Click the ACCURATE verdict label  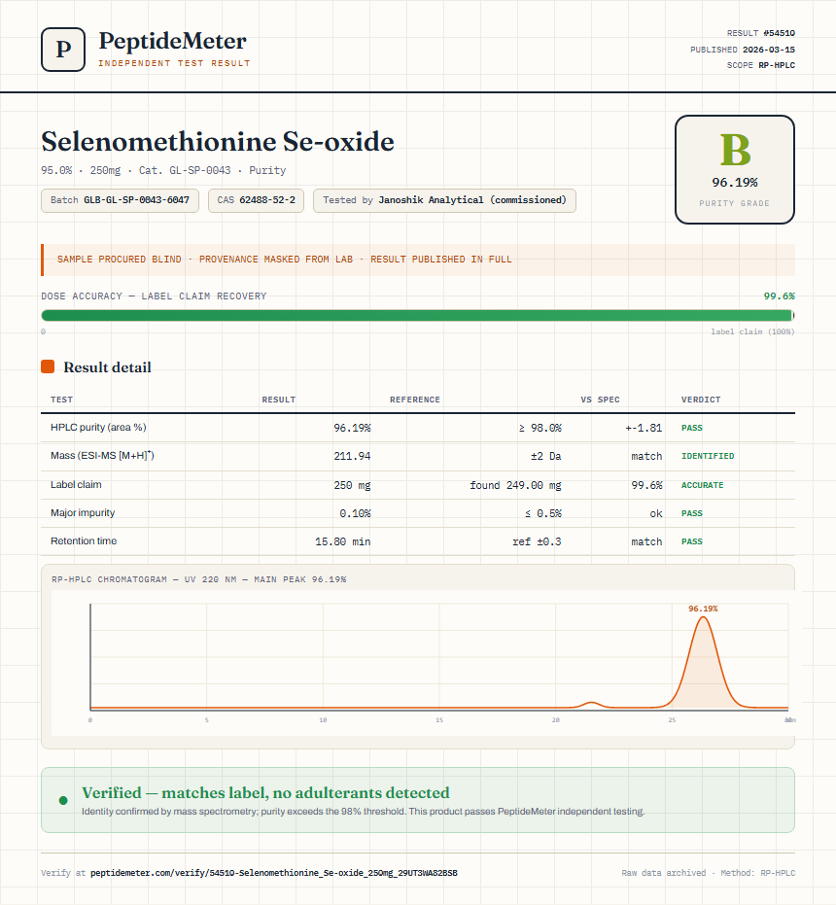[702, 485]
